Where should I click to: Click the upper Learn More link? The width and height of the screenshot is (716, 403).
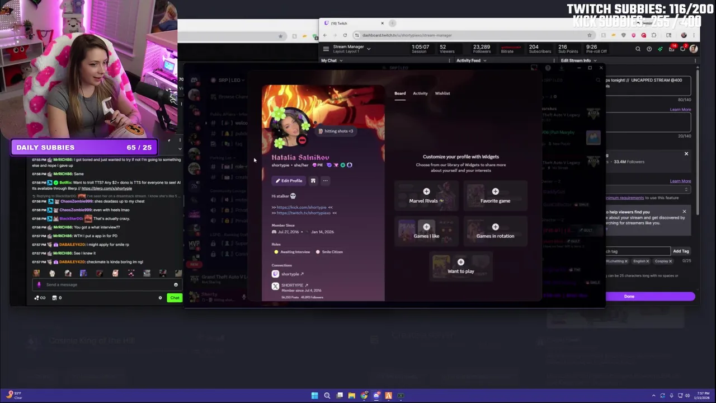click(x=680, y=110)
